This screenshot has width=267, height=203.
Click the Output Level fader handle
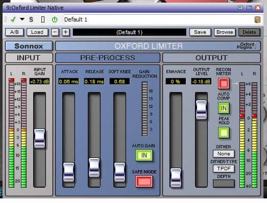202,110
